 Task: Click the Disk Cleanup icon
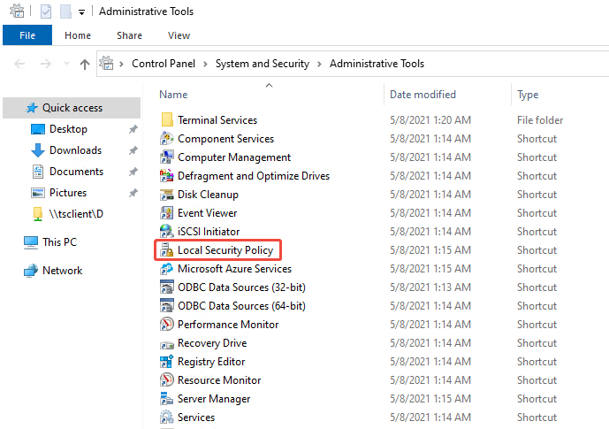tap(166, 195)
